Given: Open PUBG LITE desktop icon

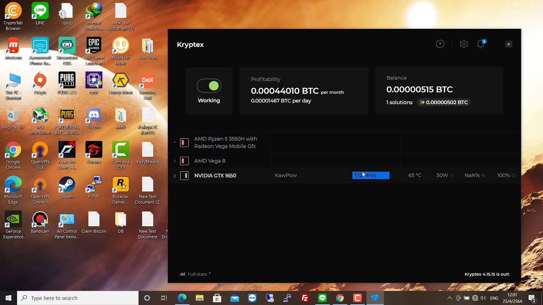Looking at the screenshot, I should click(67, 84).
